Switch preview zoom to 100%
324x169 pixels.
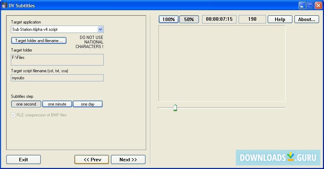click(169, 19)
